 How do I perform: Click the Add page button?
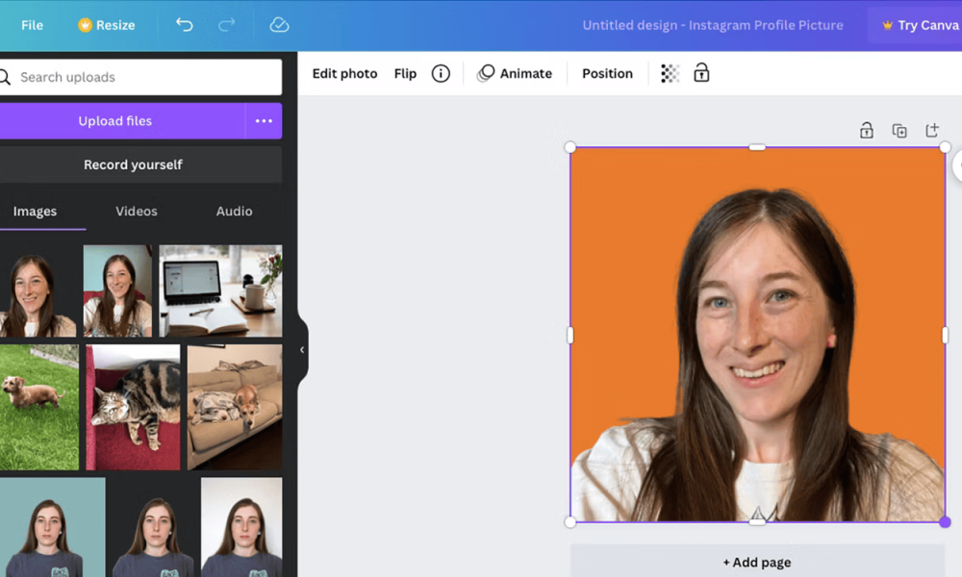pyautogui.click(x=757, y=563)
